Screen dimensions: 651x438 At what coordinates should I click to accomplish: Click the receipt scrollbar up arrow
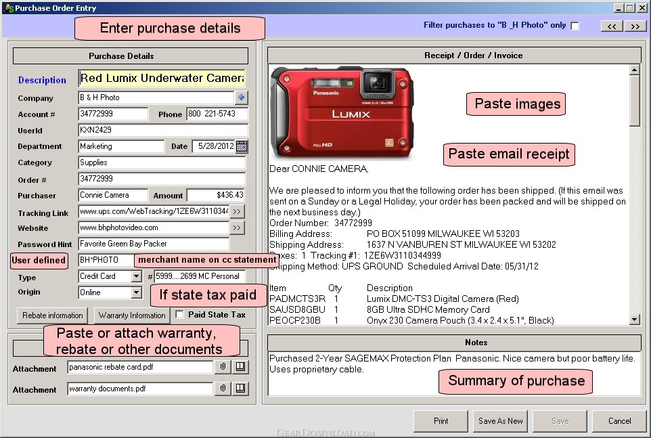[x=634, y=70]
